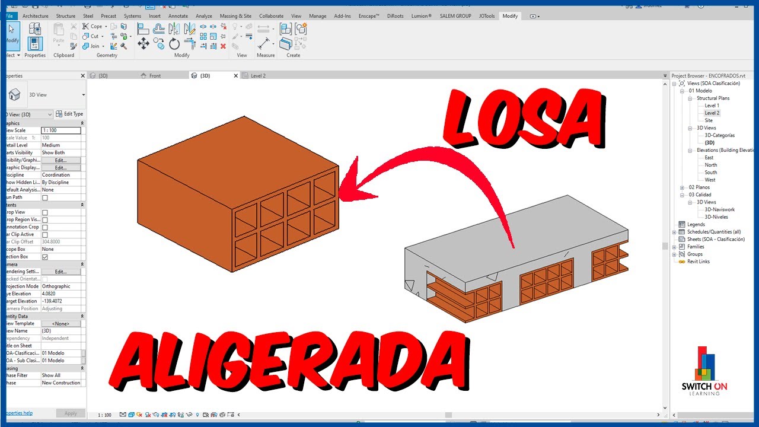This screenshot has height=427, width=759.
Task: Select the Trim/Extend to Corner tool
Action: [190, 44]
